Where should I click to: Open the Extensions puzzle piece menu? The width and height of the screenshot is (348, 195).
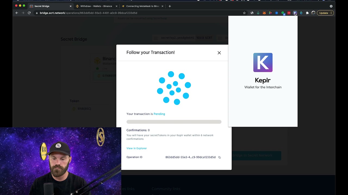[307, 13]
